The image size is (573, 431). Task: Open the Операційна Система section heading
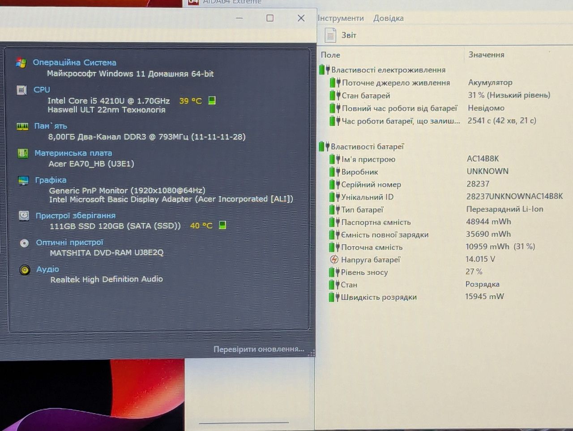74,63
